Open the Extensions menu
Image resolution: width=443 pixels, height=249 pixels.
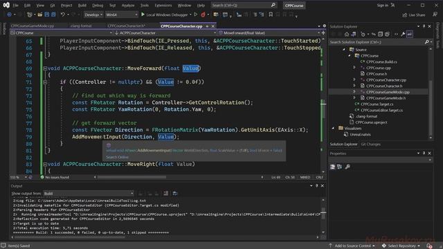tap(163, 6)
